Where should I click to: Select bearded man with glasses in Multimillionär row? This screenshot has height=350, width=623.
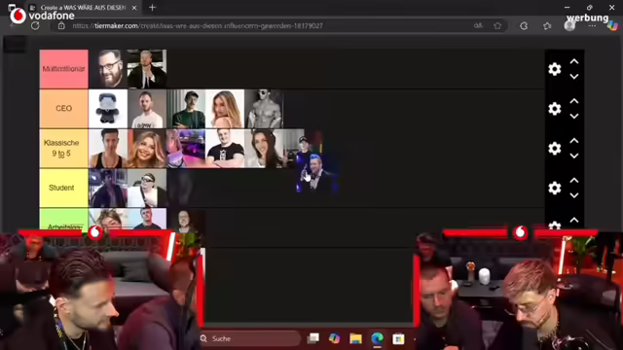pyautogui.click(x=108, y=69)
